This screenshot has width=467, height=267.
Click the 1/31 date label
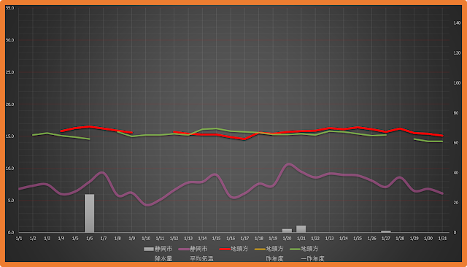coord(442,239)
